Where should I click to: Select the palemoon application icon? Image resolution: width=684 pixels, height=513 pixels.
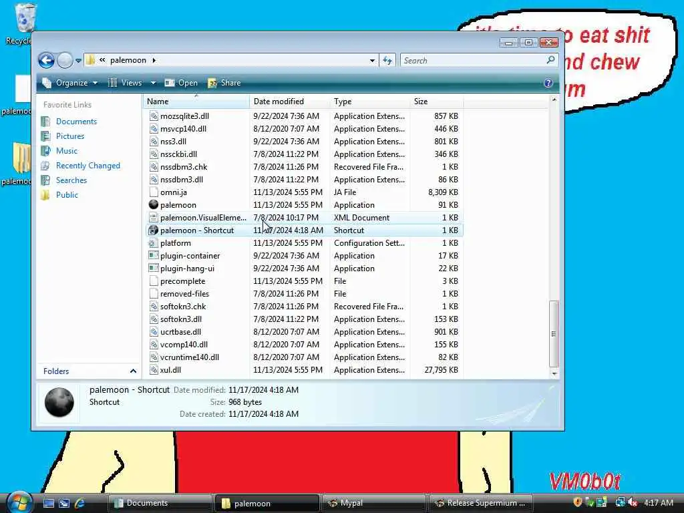[x=154, y=204]
